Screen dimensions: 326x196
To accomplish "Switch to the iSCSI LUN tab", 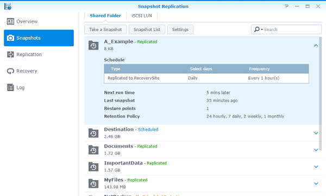I will (142, 16).
